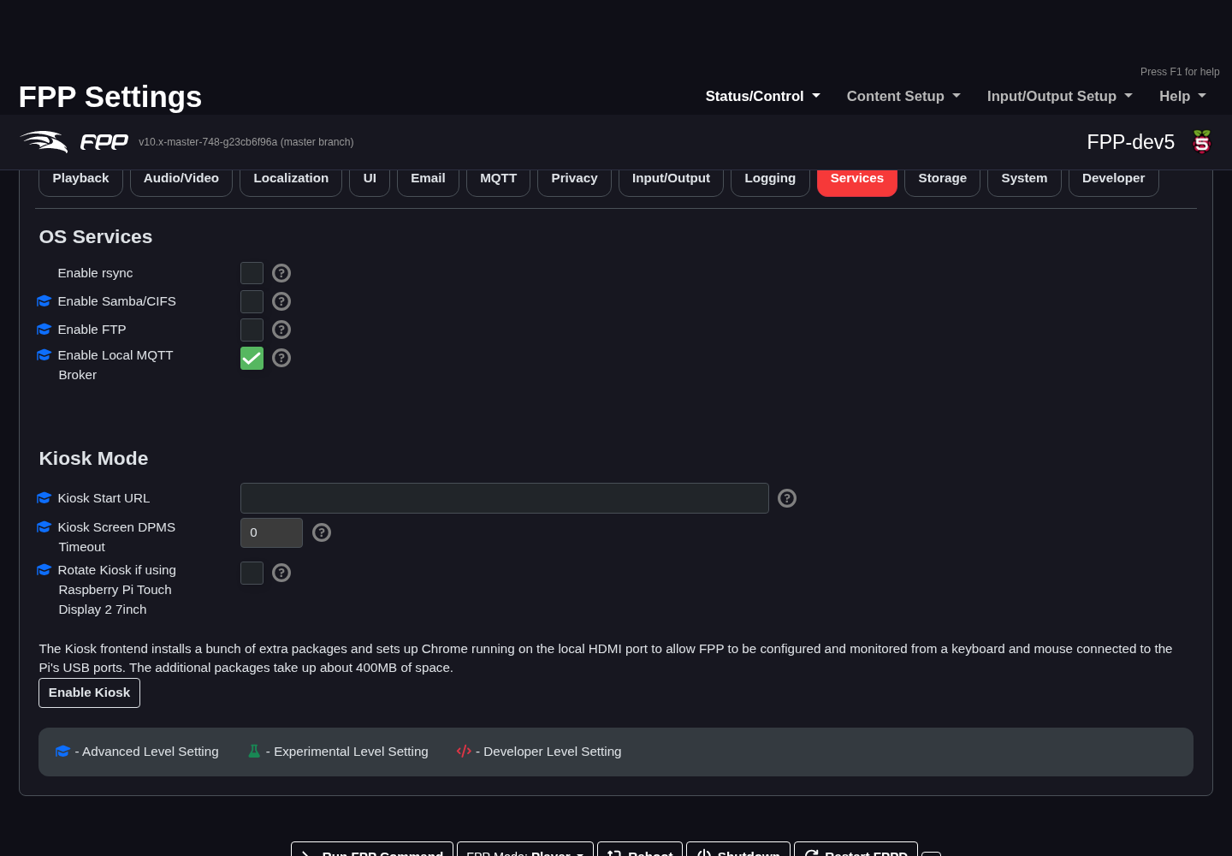Click the Enable Kiosk button
Viewport: 1232px width, 856px height.
point(89,693)
